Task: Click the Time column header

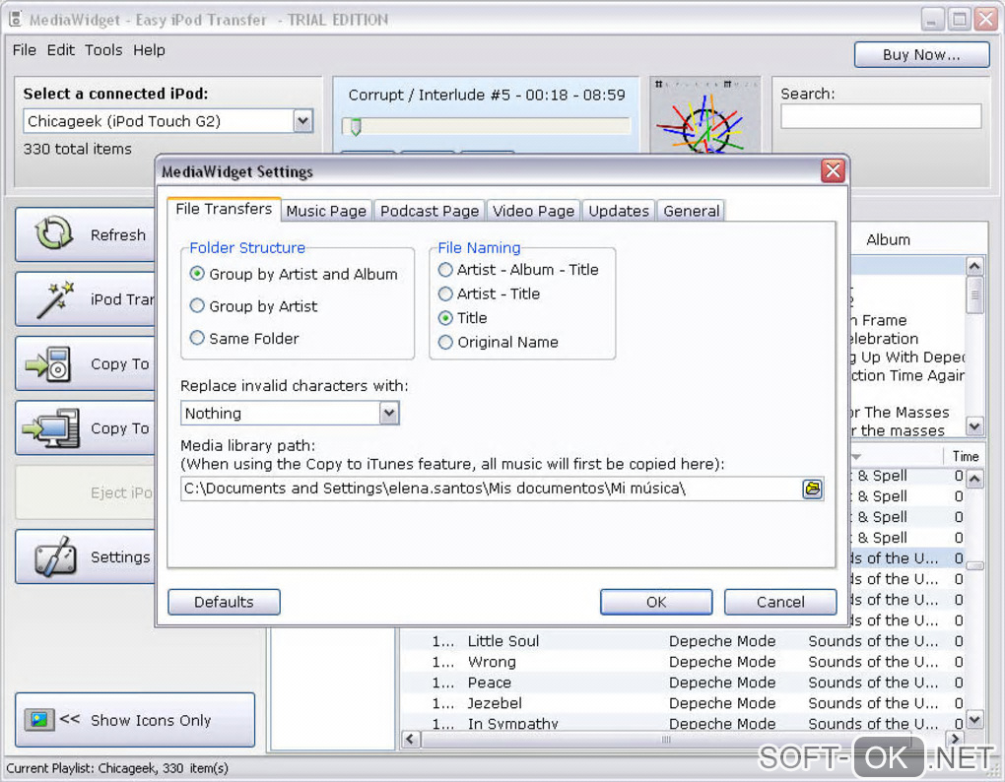Action: (965, 457)
